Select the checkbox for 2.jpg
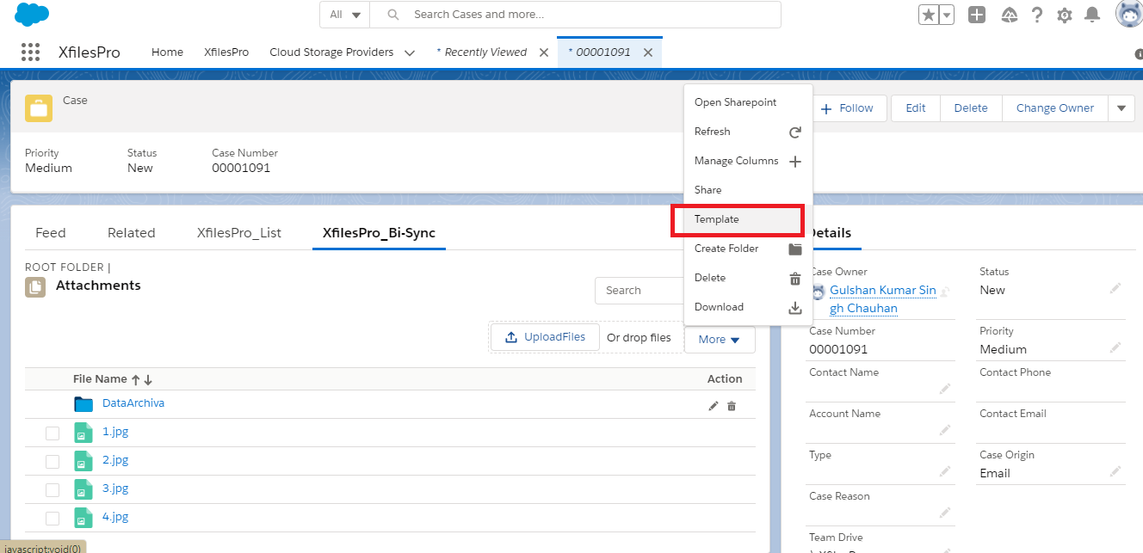 coord(53,462)
